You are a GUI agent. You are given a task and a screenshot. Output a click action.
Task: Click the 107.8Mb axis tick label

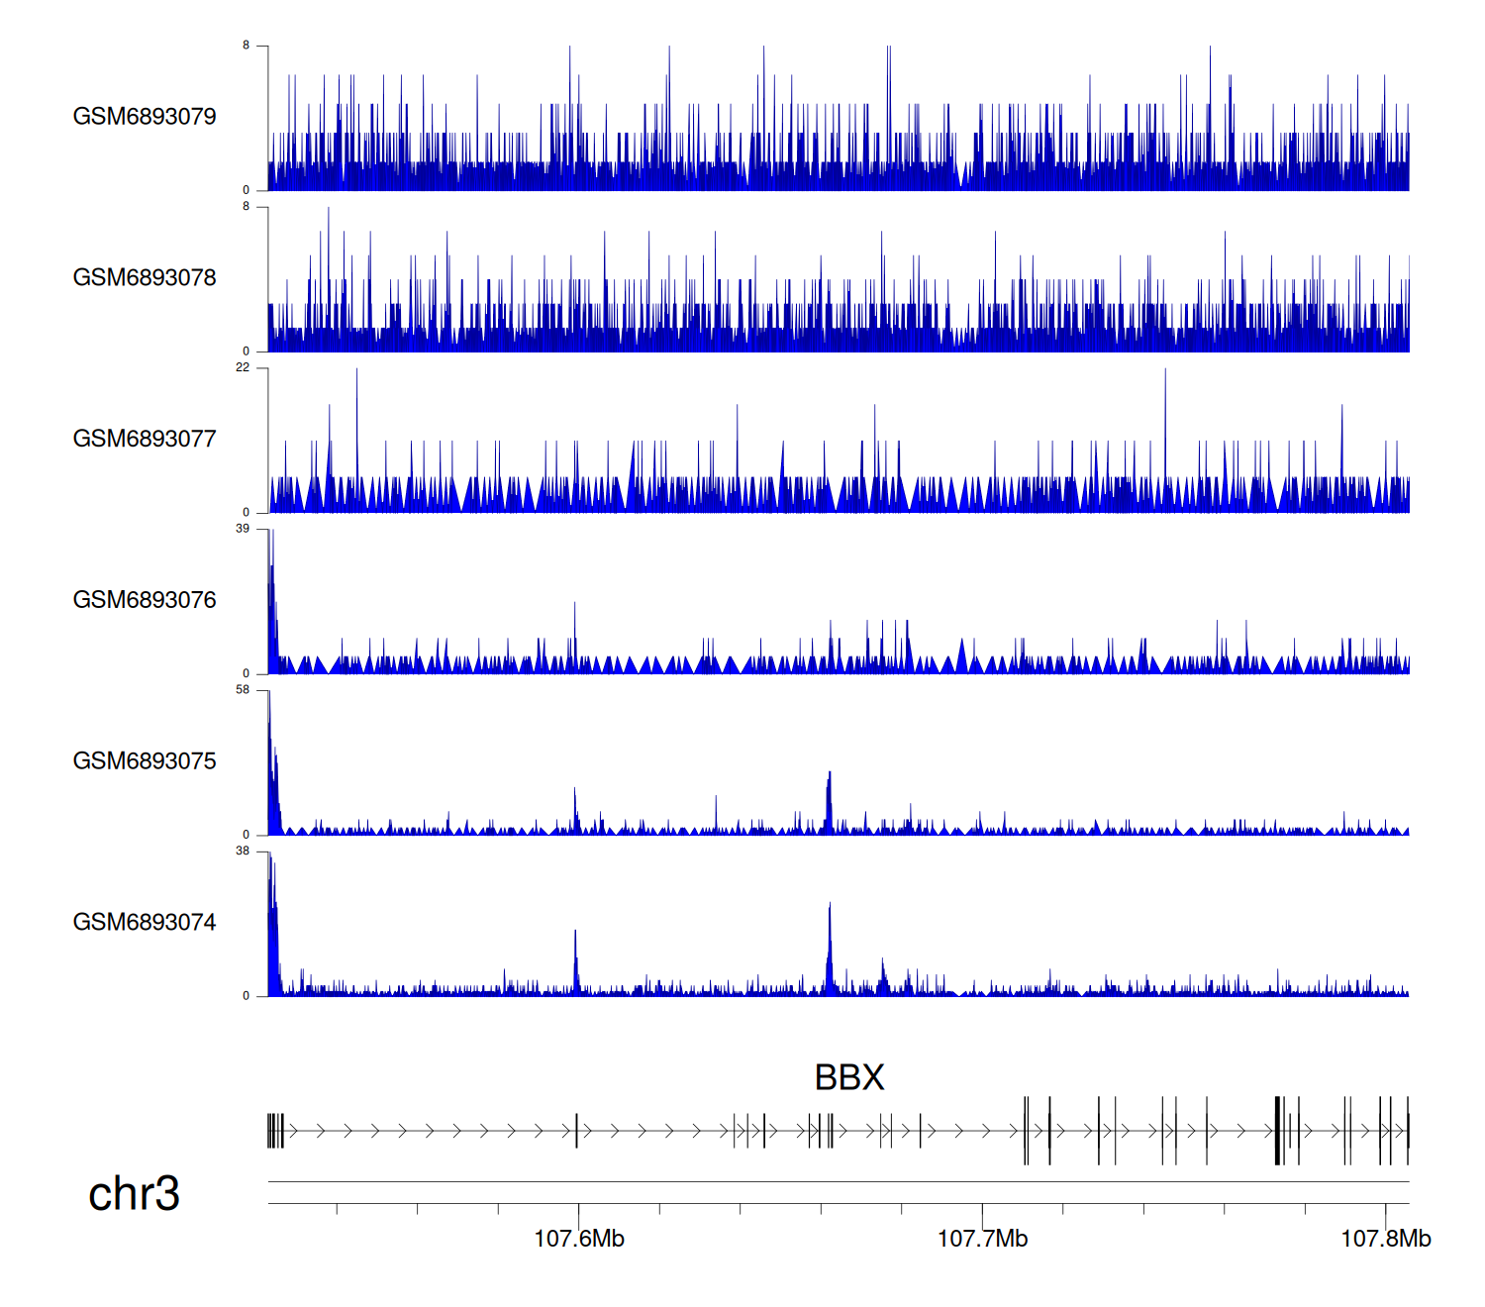point(1385,1239)
